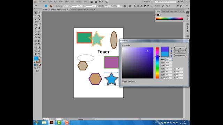Open the File menu
223x125 pixels.
point(40,2)
